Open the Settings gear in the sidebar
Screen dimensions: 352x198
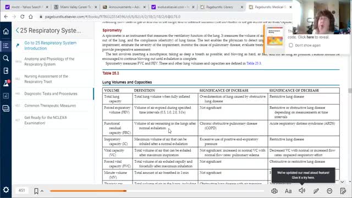pyautogui.click(x=6, y=190)
